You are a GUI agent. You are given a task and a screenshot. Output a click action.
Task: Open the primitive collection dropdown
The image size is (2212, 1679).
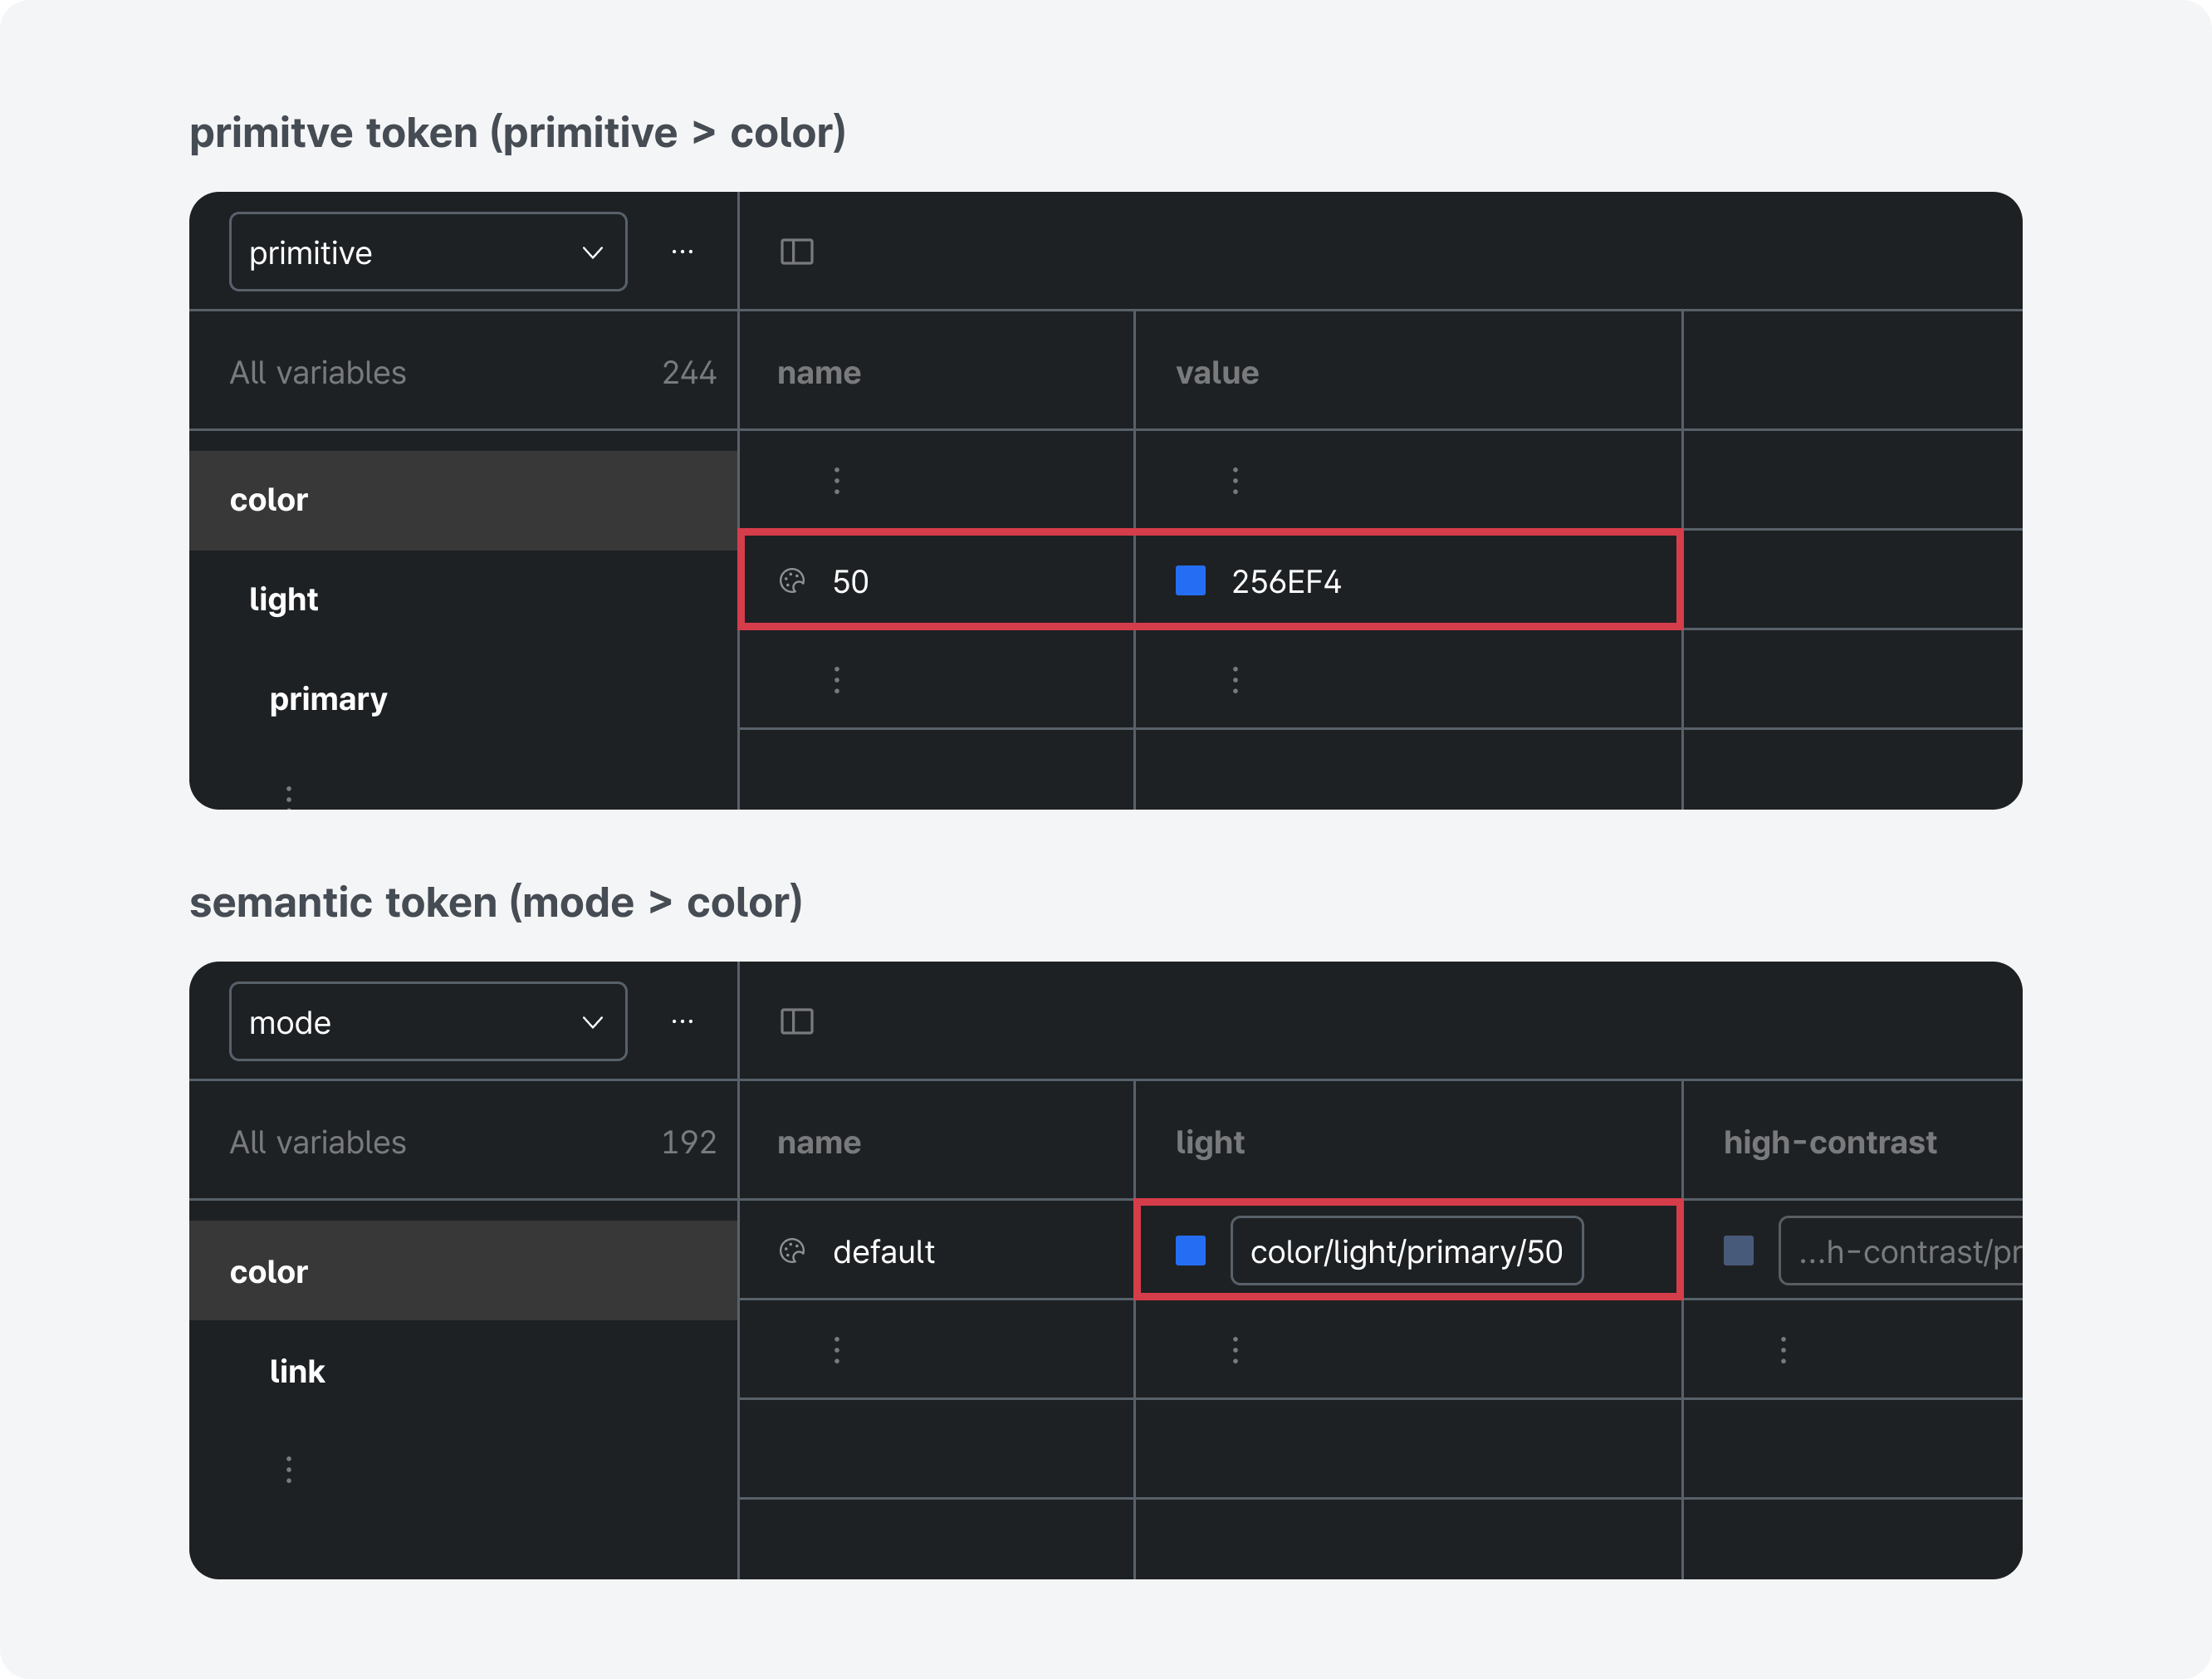pos(428,252)
